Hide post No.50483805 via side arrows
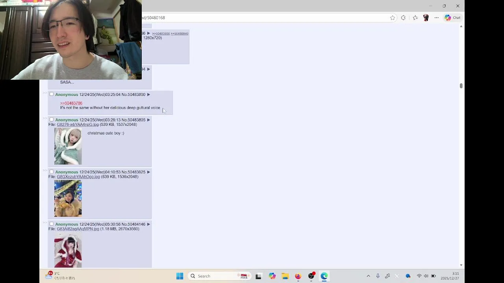The height and width of the screenshot is (283, 504). click(45, 119)
